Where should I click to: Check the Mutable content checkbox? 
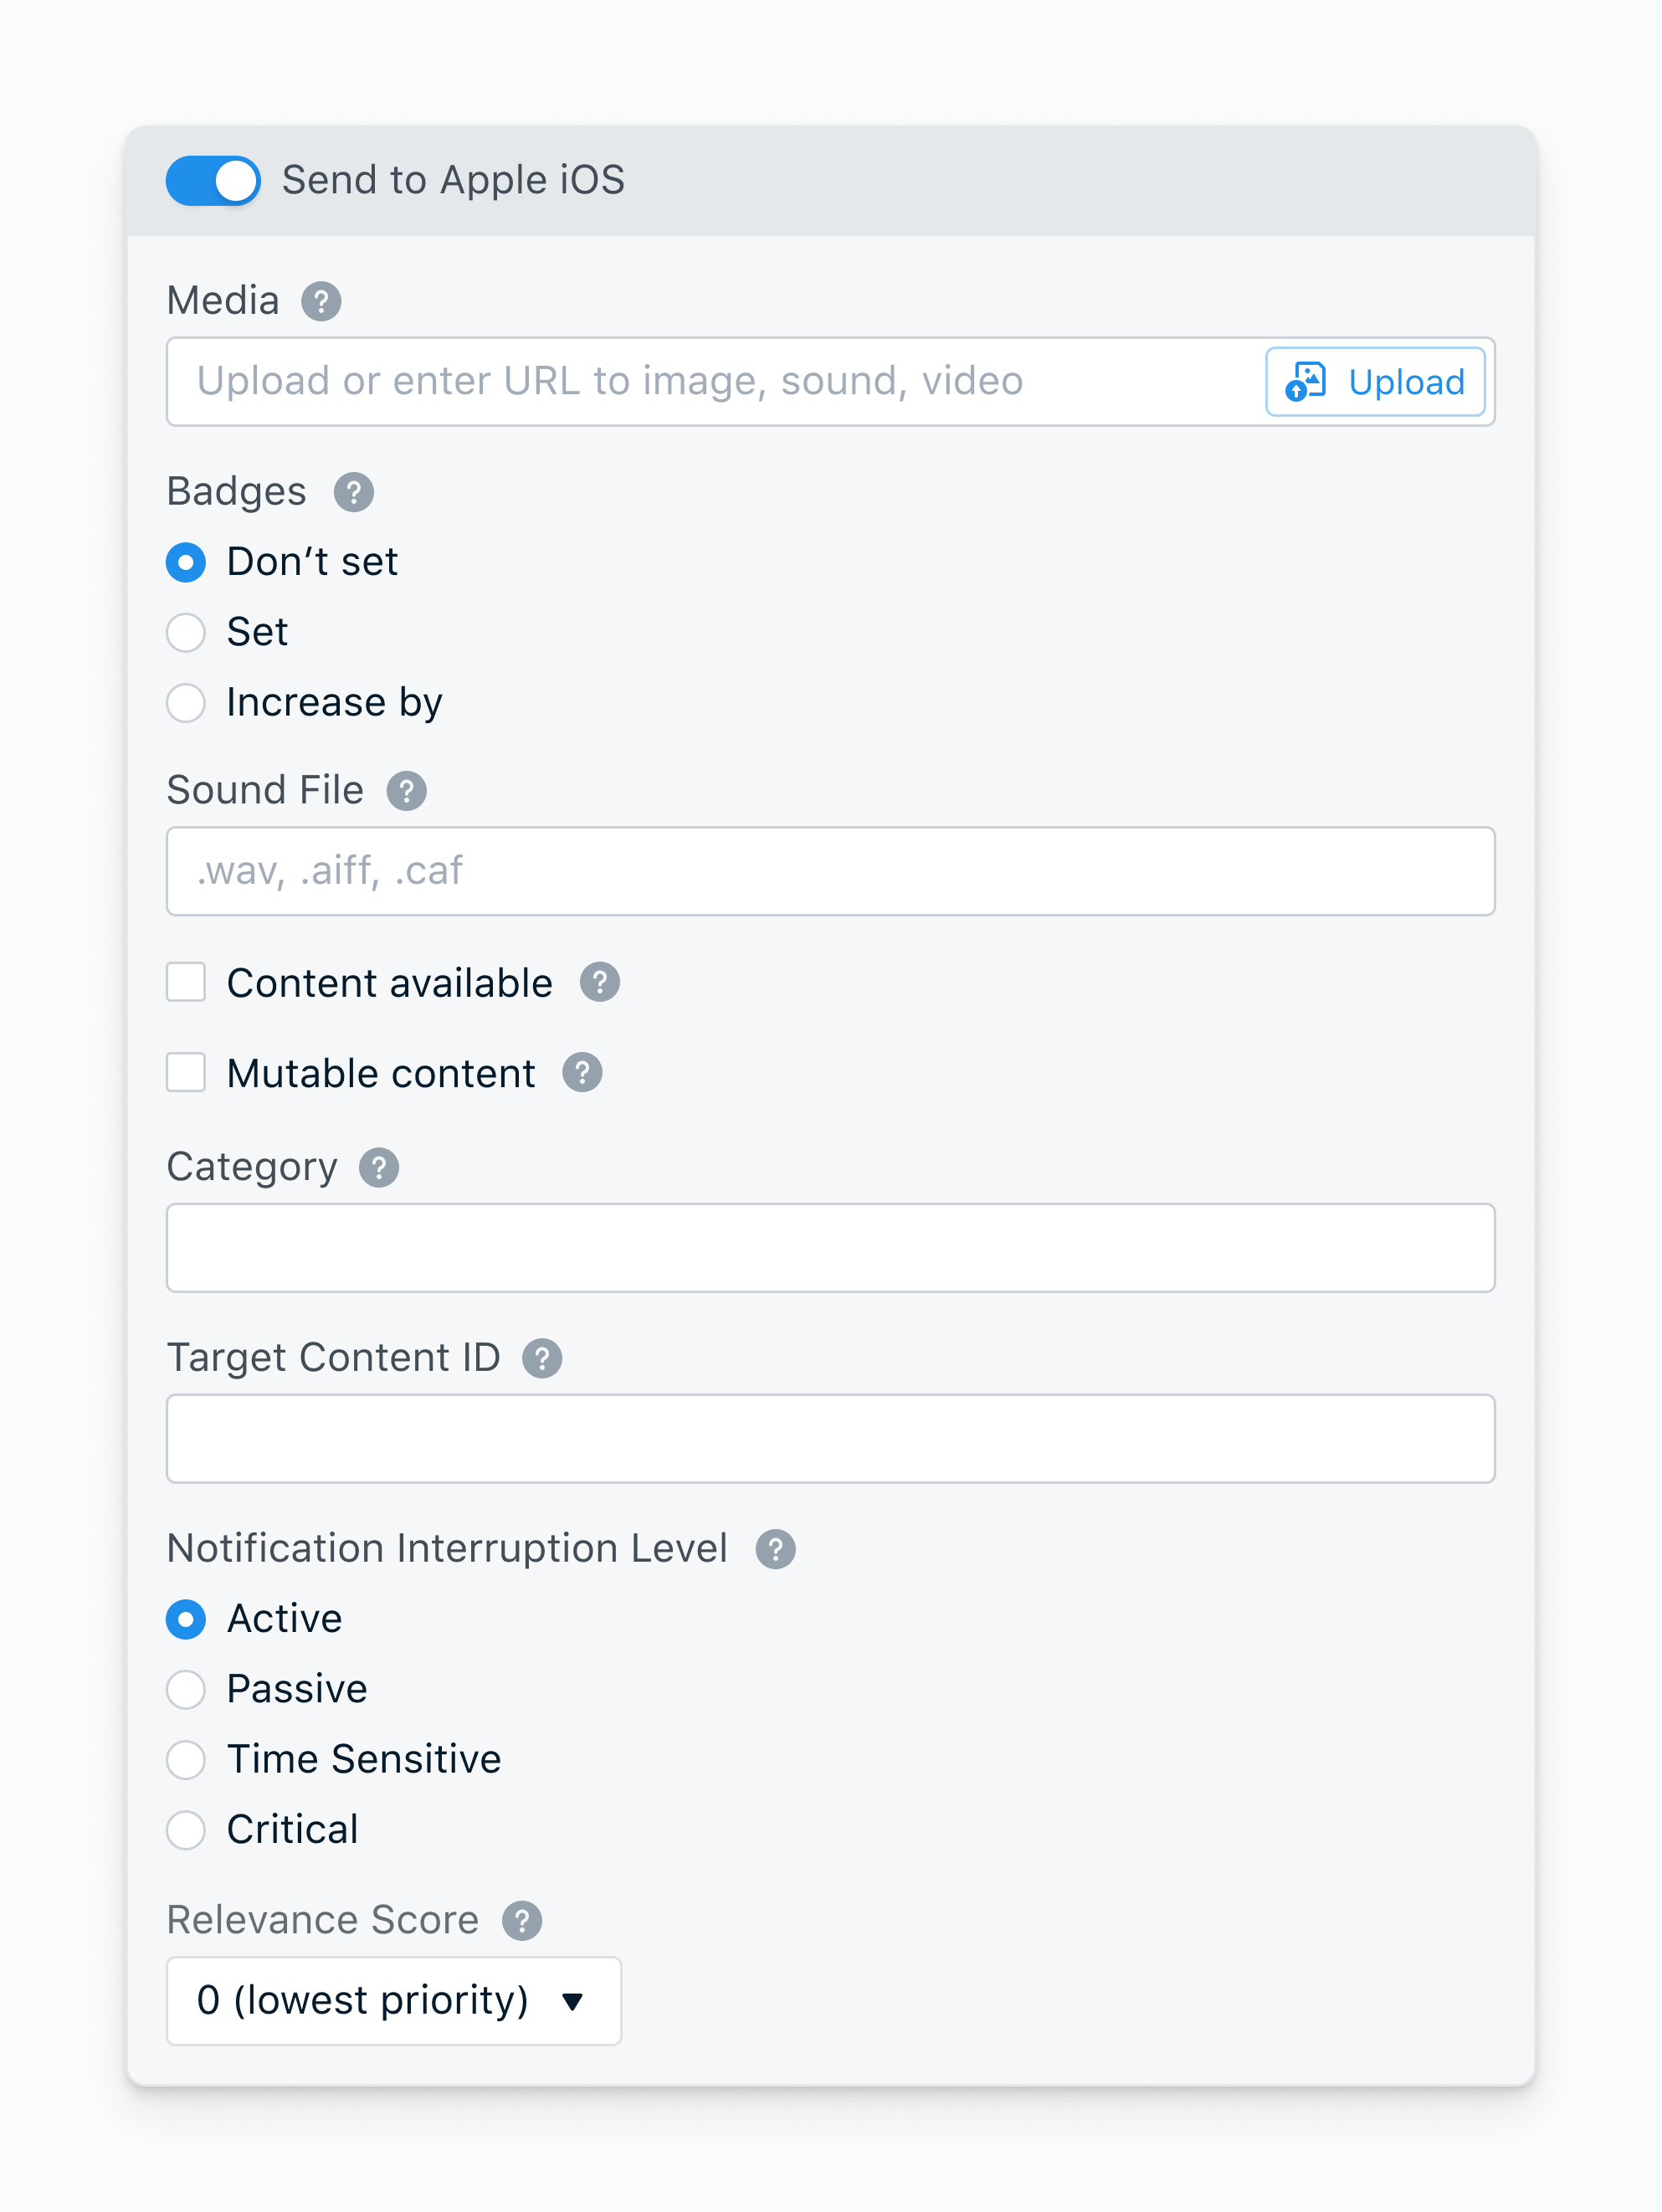click(x=186, y=1073)
